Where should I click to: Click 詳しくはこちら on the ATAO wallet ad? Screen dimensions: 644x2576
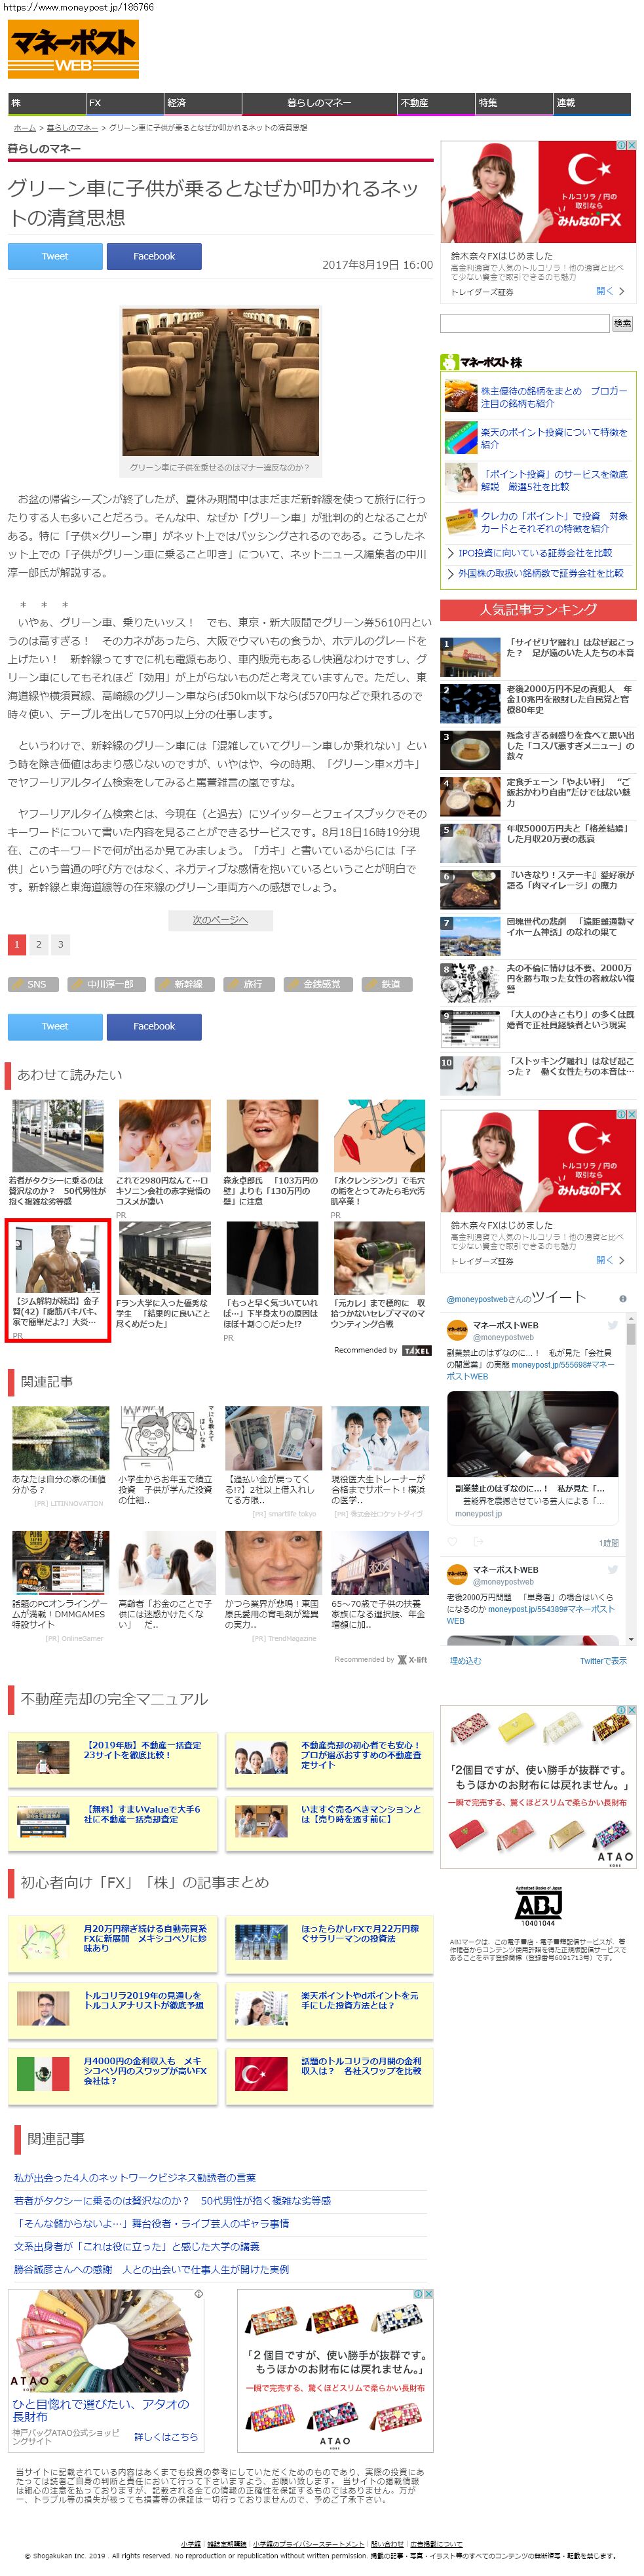tap(166, 2437)
